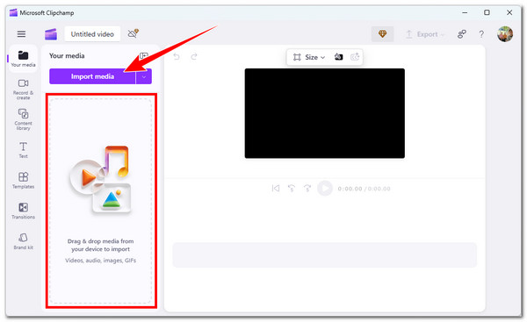Rename the Untitled video title field
This screenshot has height=322, width=527.
[x=92, y=34]
